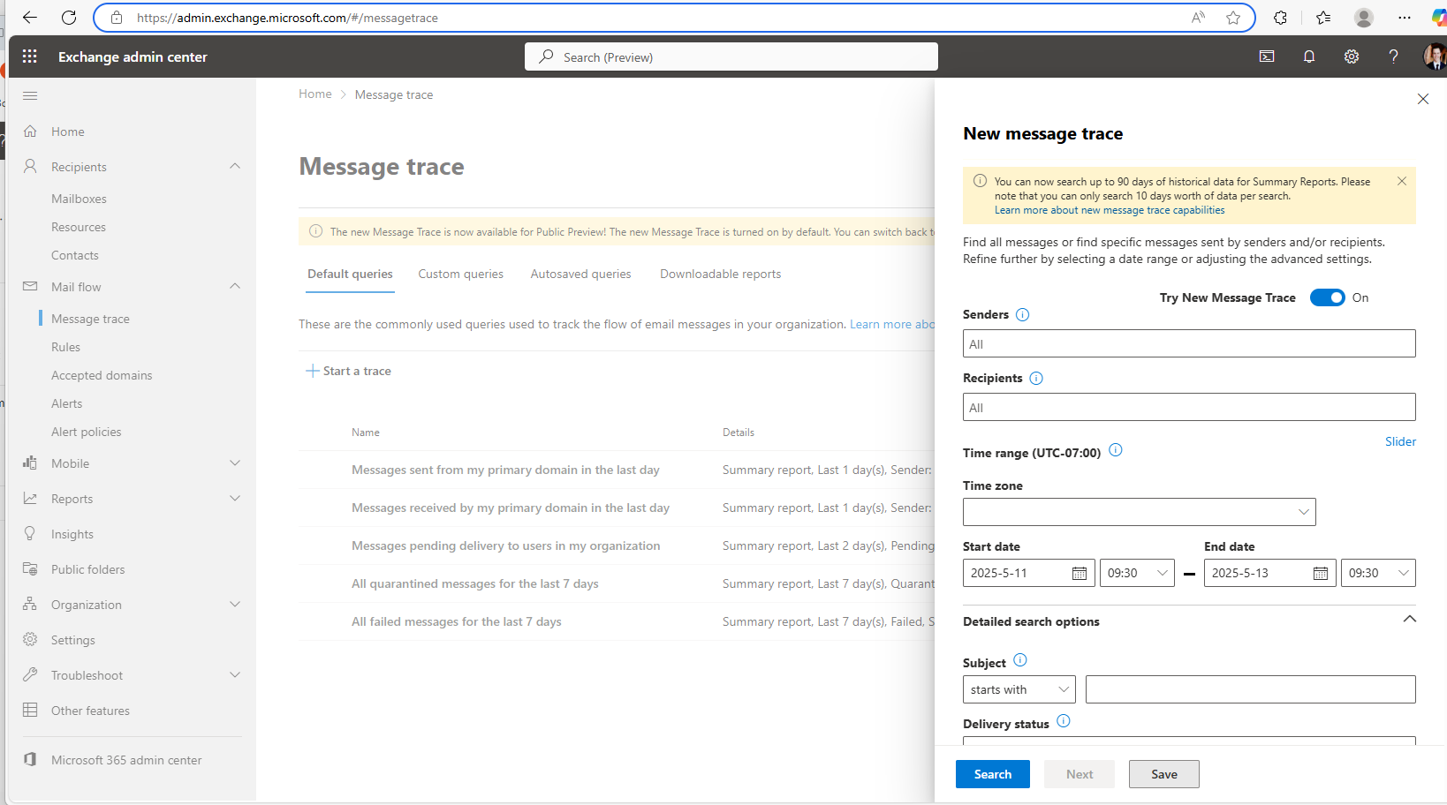Open the Downloadable reports tab
The height and width of the screenshot is (805, 1447).
[x=720, y=275]
